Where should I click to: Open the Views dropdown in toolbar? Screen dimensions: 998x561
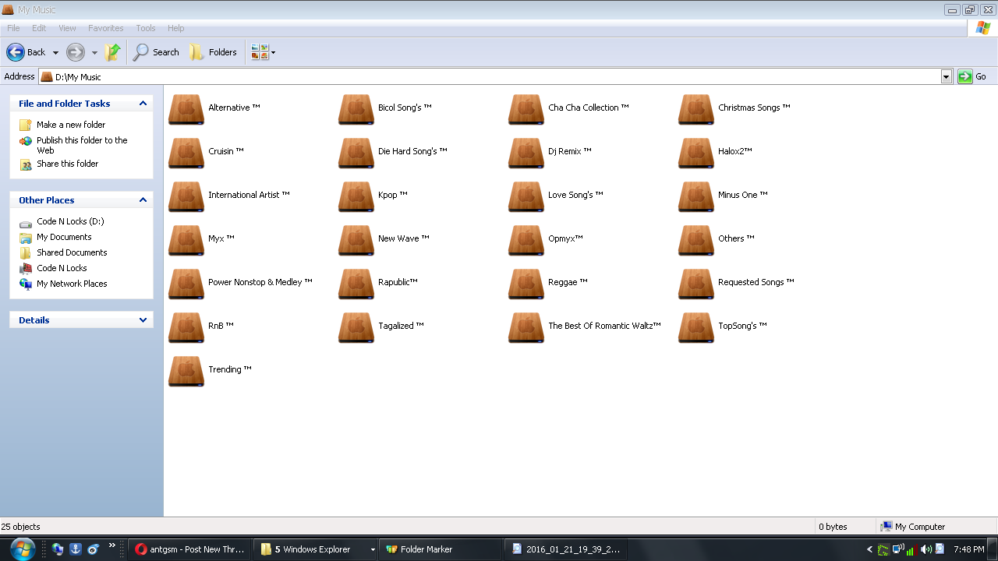264,52
